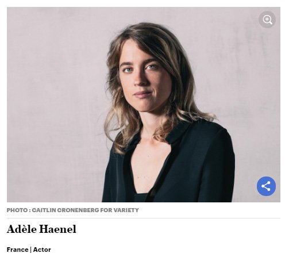Click the magnifying glass zoom icon

(x=267, y=20)
